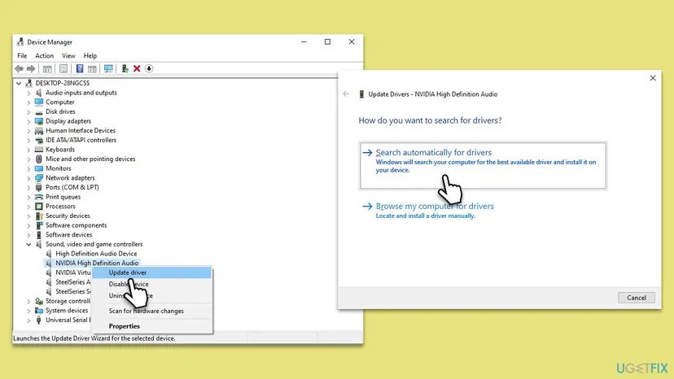Click the Mice and other pointing devices icon
674x379 pixels.
pyautogui.click(x=39, y=159)
